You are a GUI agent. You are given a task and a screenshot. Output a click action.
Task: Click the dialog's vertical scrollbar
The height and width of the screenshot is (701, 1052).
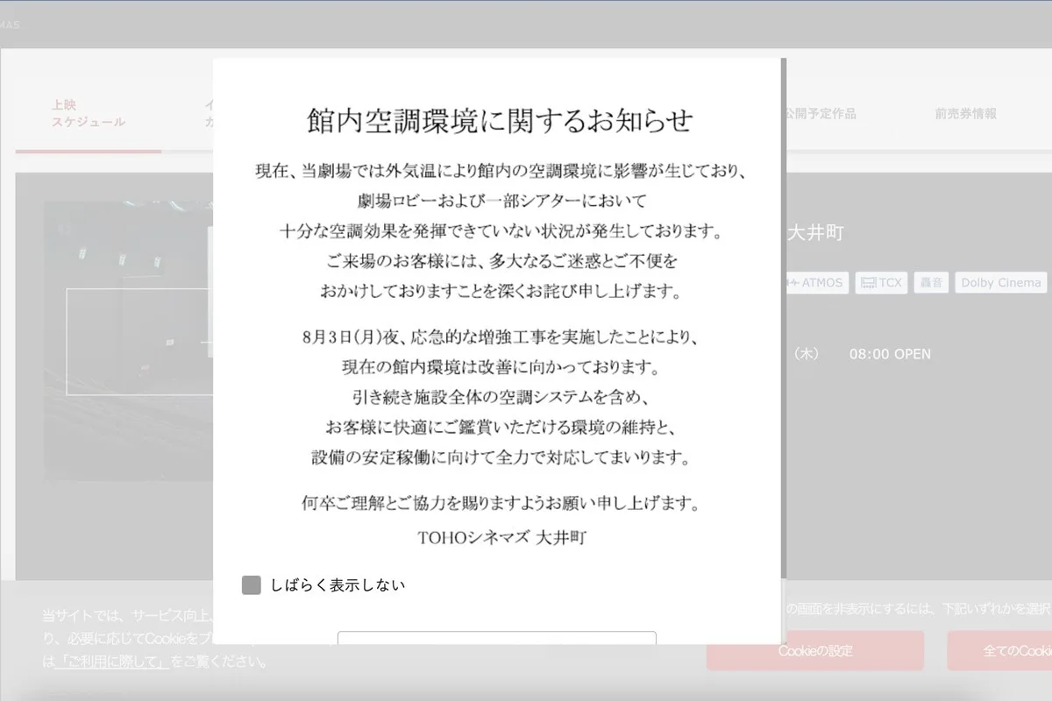click(x=783, y=318)
